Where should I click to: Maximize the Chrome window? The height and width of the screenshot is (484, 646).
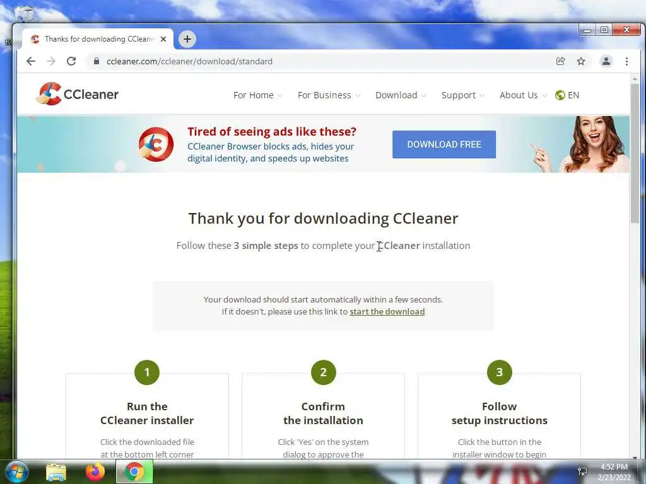point(604,30)
